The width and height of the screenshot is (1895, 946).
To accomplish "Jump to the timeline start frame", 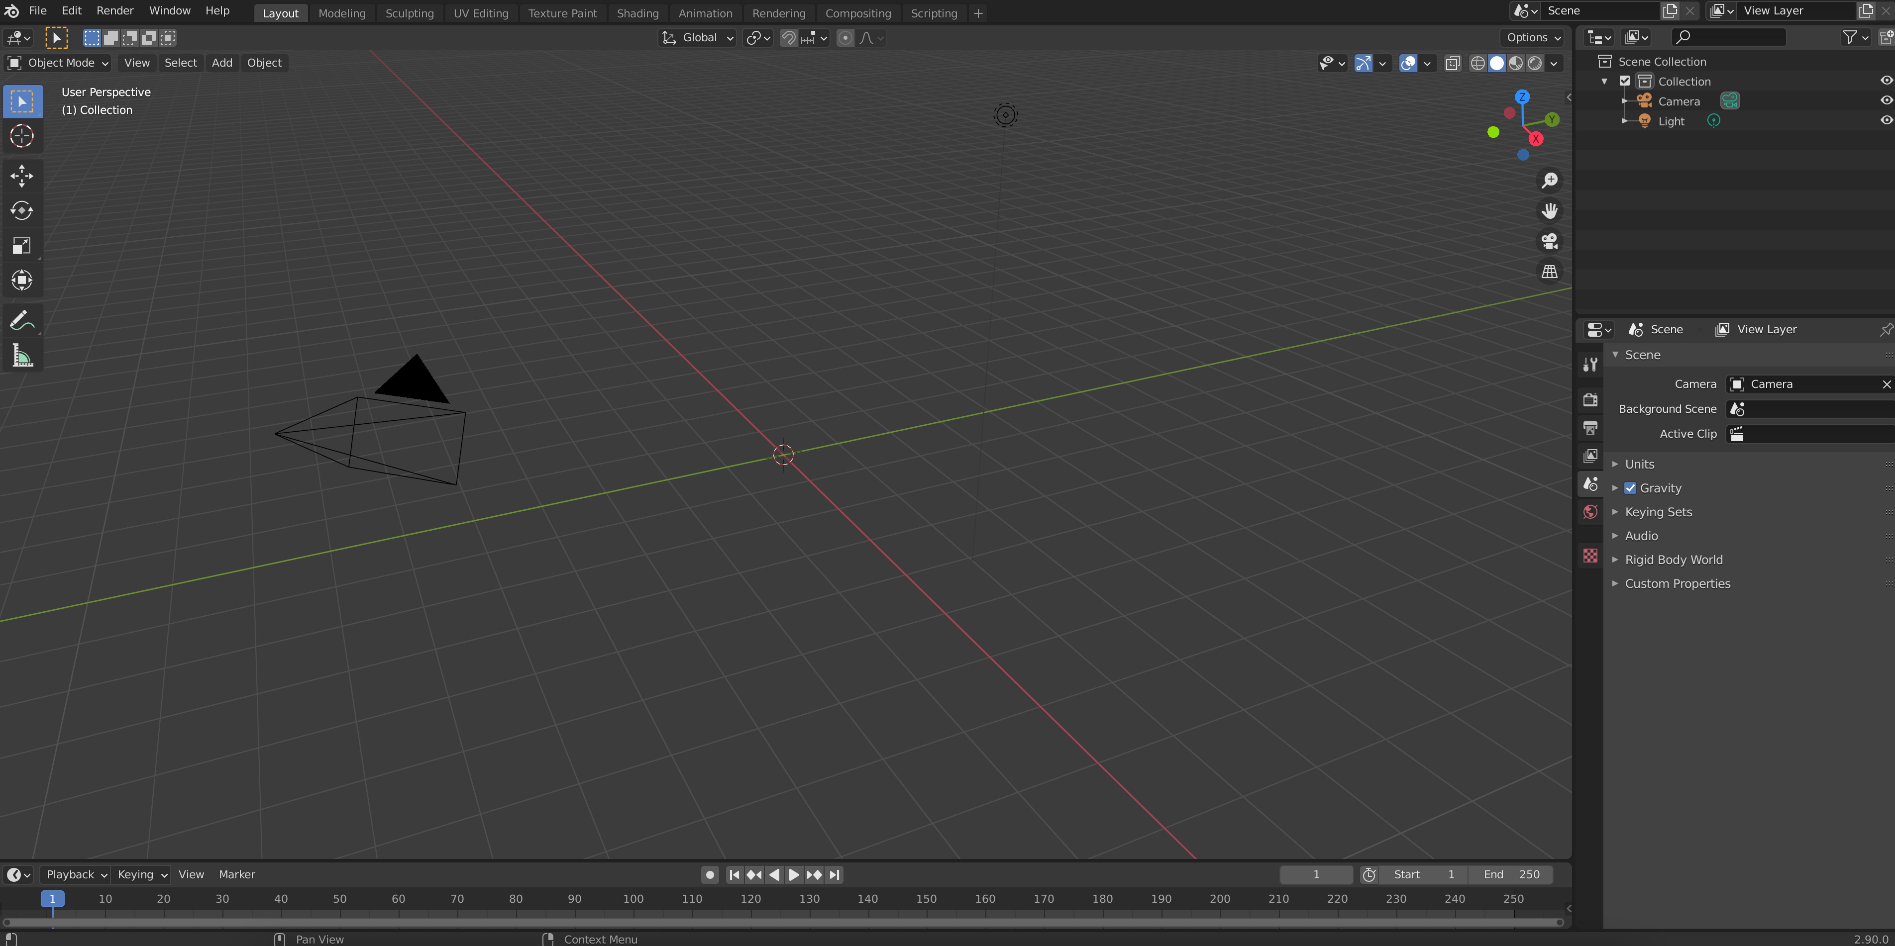I will coord(734,875).
